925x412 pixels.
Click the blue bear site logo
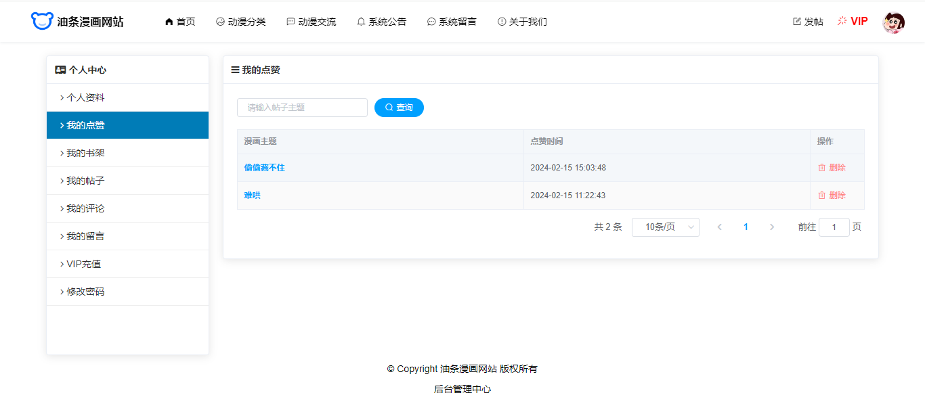pos(41,21)
